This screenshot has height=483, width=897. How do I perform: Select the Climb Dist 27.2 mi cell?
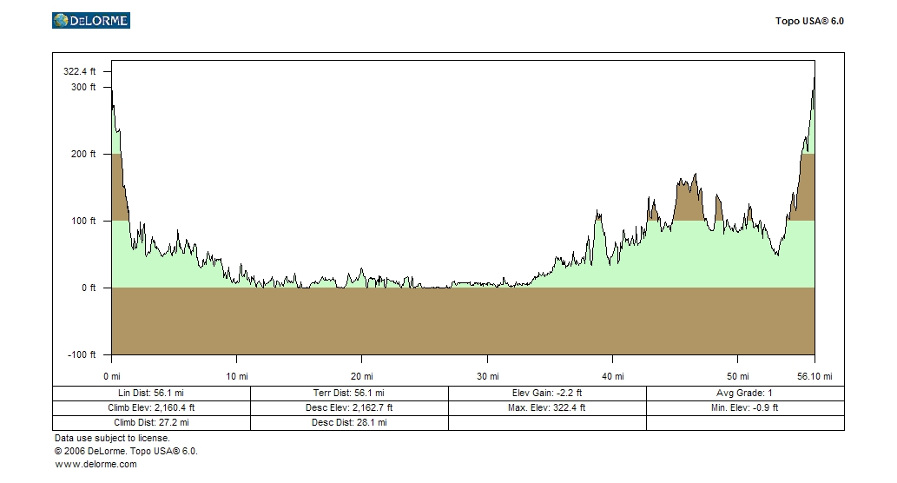[151, 422]
